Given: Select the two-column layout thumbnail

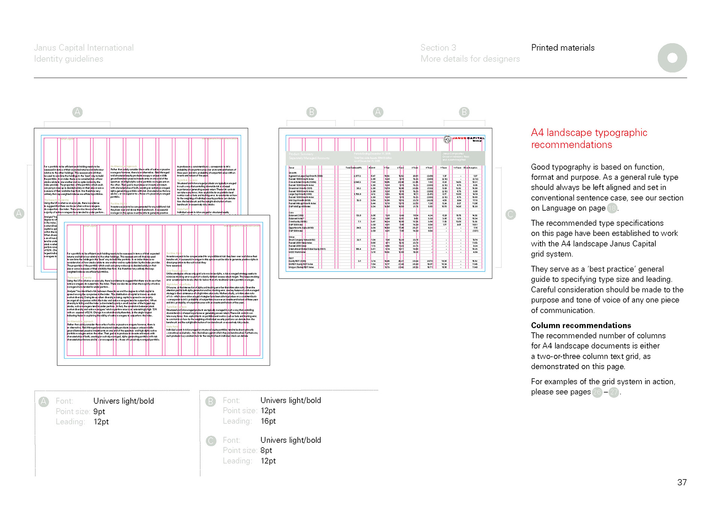Looking at the screenshot, I should point(163,290).
